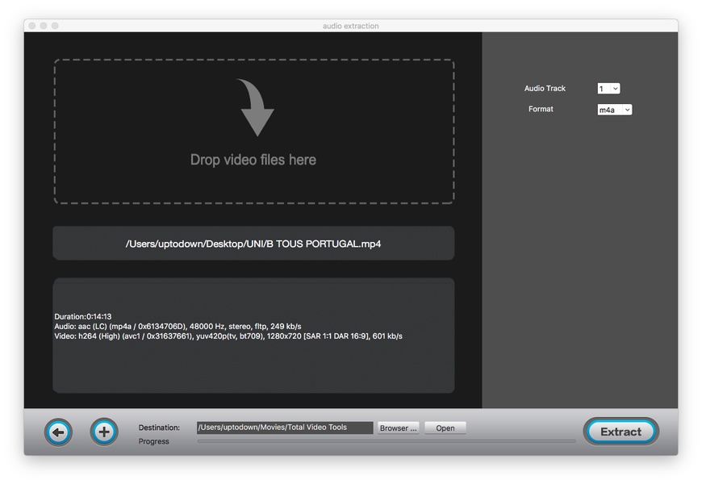Click the 'Drop video files here' text
Image resolution: width=702 pixels, height=484 pixels.
(253, 160)
